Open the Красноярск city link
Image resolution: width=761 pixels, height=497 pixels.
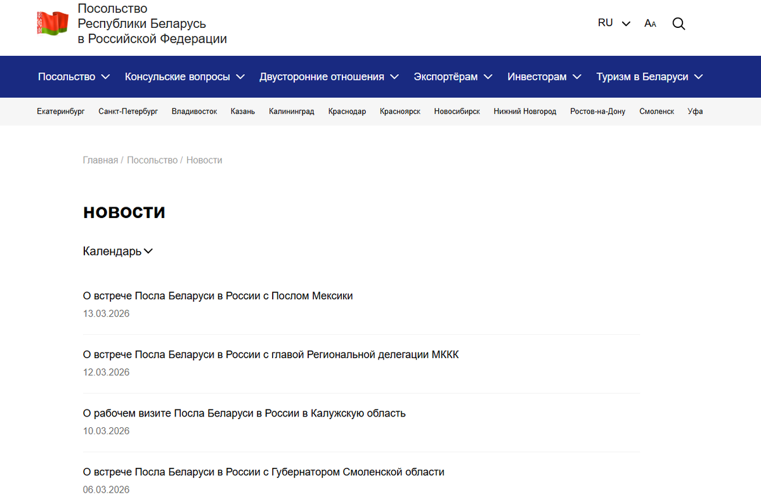tap(400, 112)
